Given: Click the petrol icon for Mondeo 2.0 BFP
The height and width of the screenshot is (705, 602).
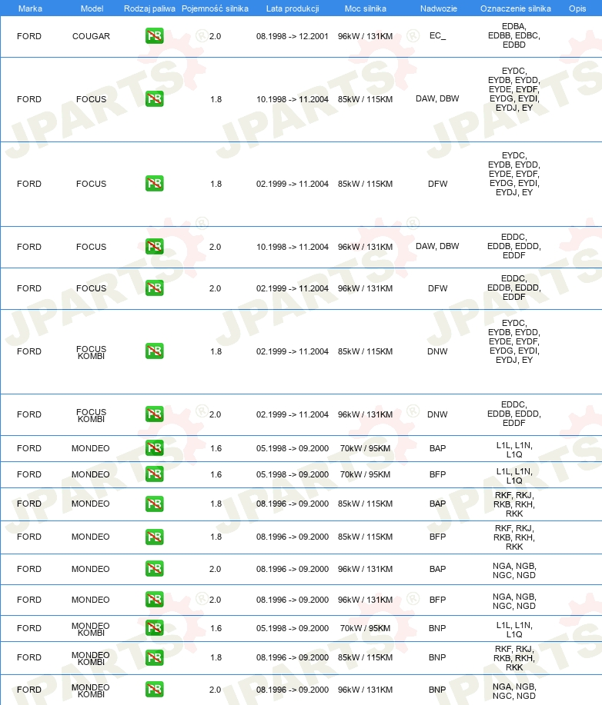Looking at the screenshot, I should point(155,600).
